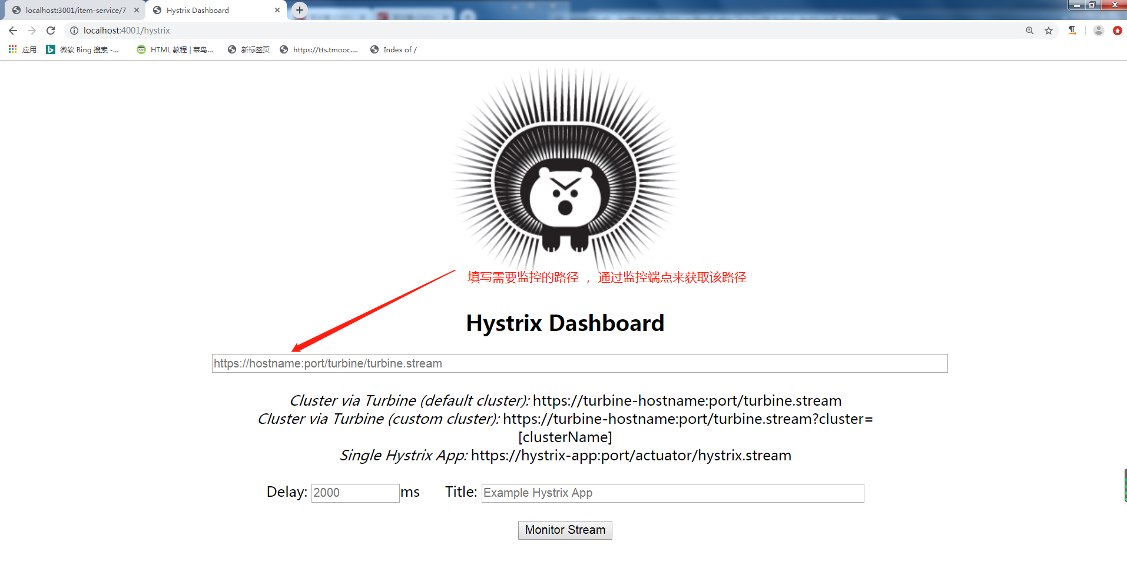
Task: Restore down the browser window
Action: (1092, 5)
